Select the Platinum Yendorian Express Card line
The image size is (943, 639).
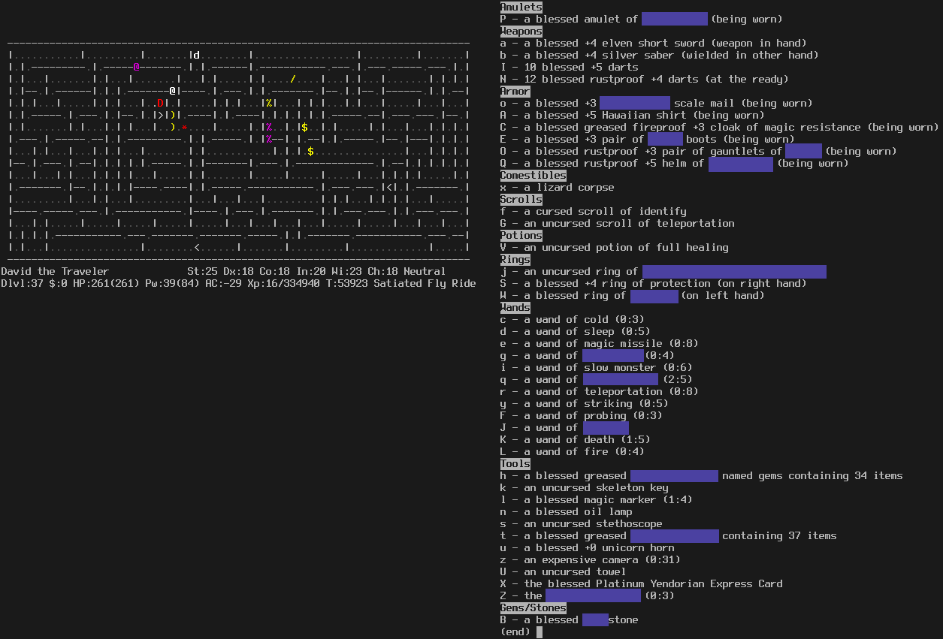tap(642, 583)
